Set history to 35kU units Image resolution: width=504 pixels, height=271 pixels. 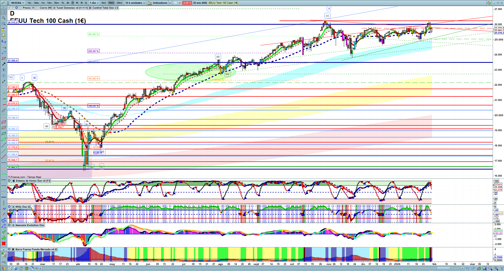point(119,3)
